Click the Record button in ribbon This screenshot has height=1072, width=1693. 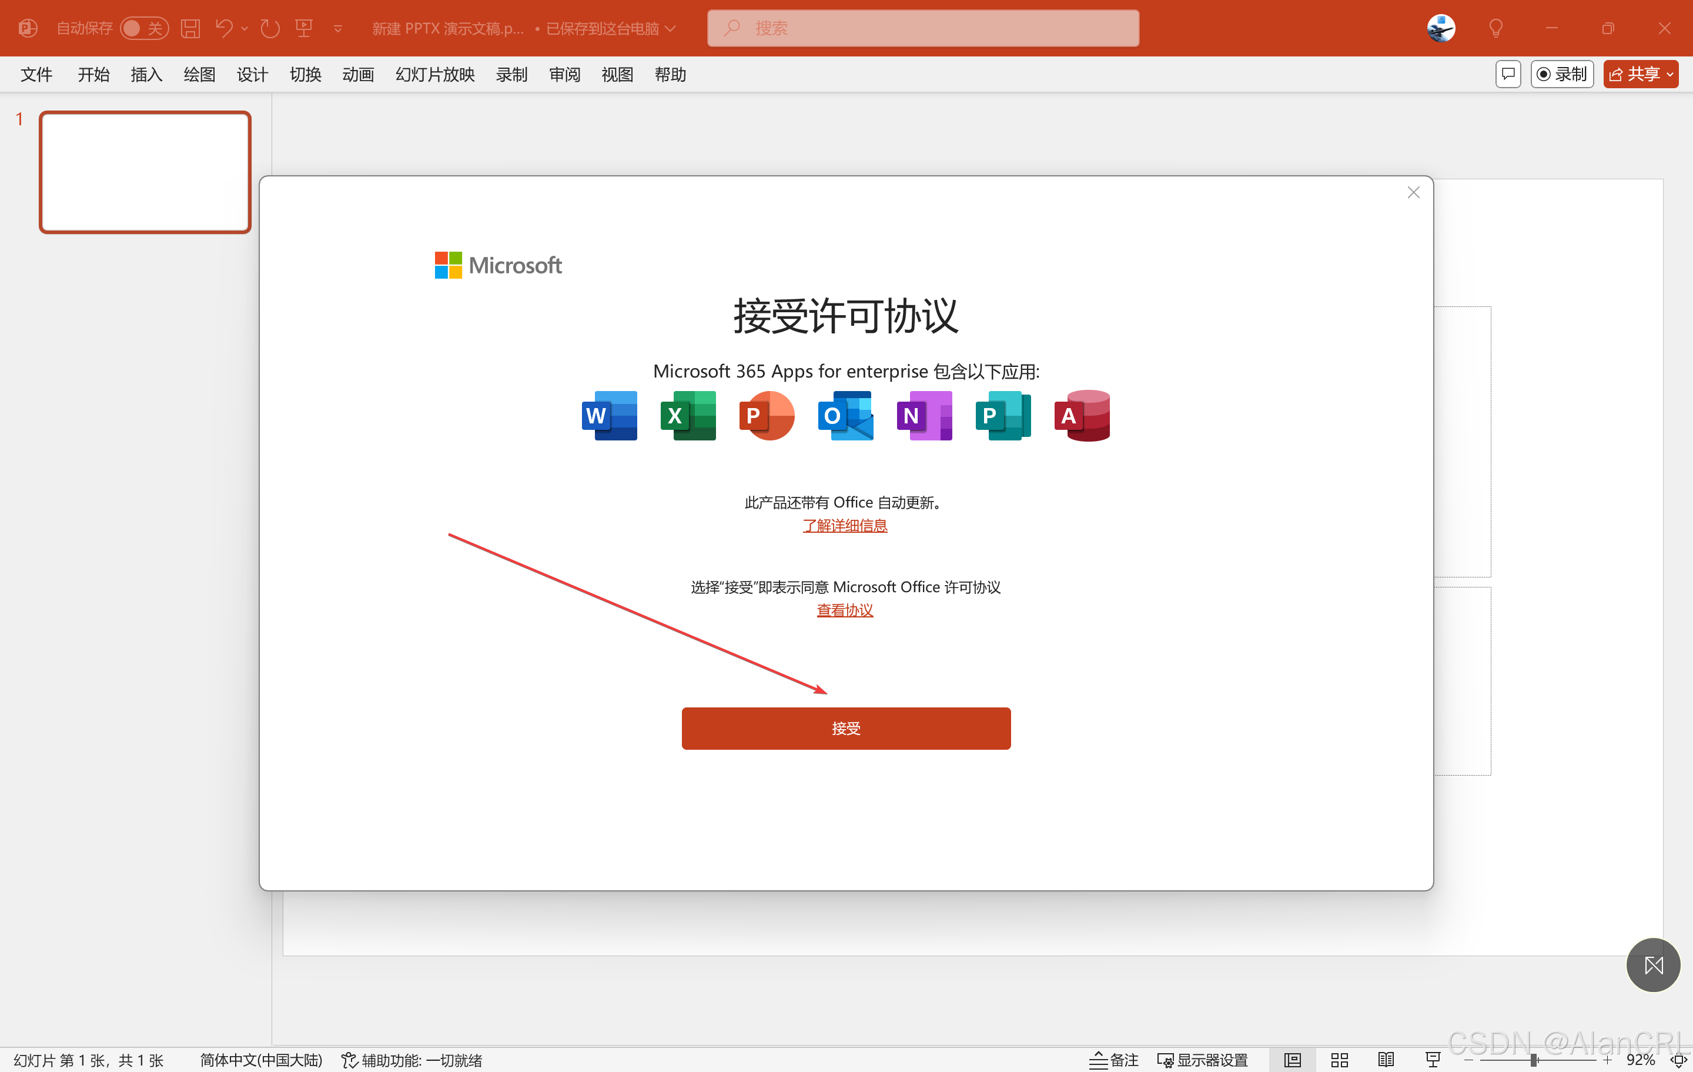point(1561,74)
